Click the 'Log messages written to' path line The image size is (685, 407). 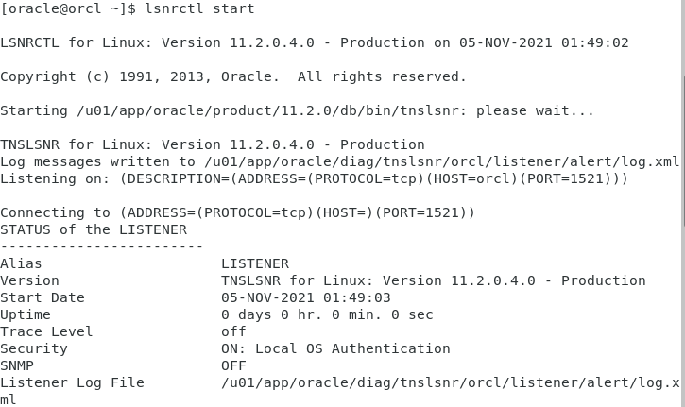pyautogui.click(x=339, y=161)
